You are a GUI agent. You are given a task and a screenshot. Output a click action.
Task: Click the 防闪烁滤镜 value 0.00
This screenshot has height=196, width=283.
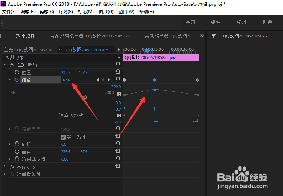(65, 159)
